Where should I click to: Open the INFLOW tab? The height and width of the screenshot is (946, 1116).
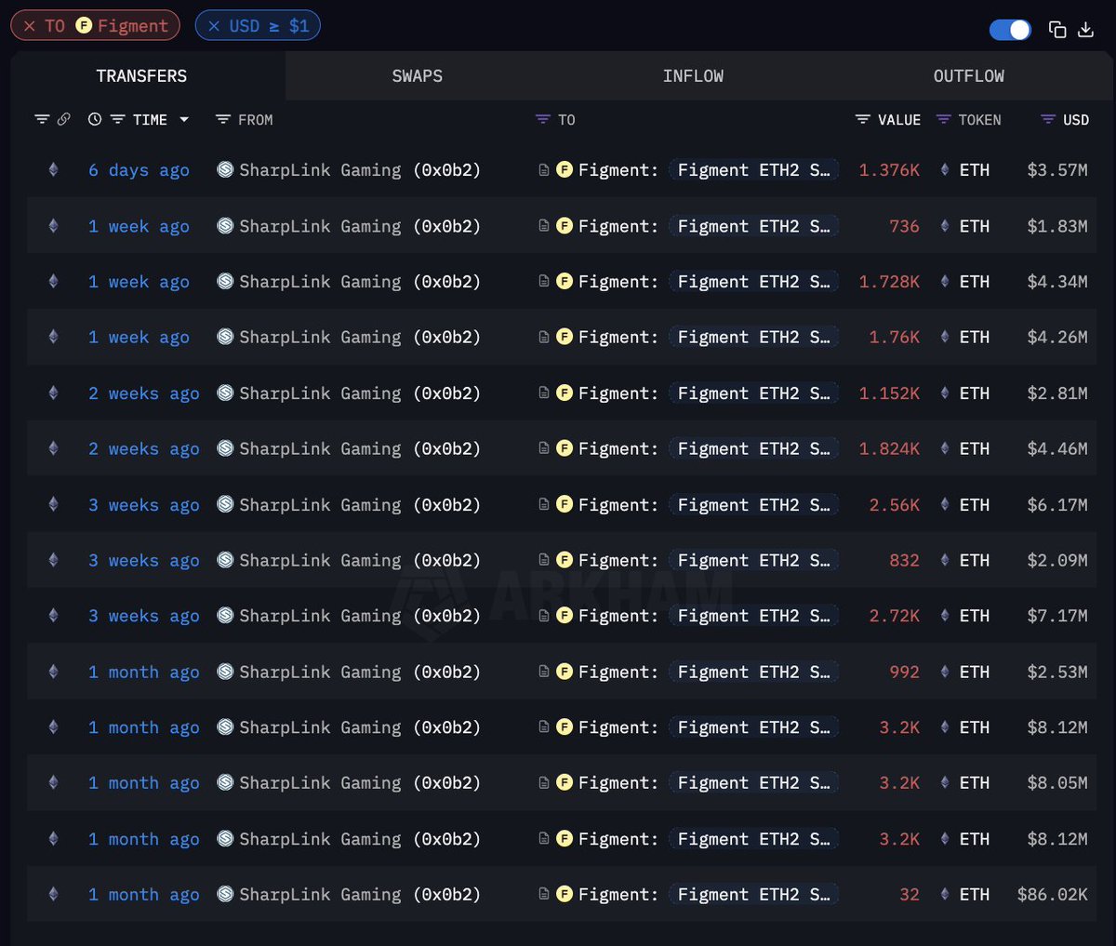[x=693, y=76]
